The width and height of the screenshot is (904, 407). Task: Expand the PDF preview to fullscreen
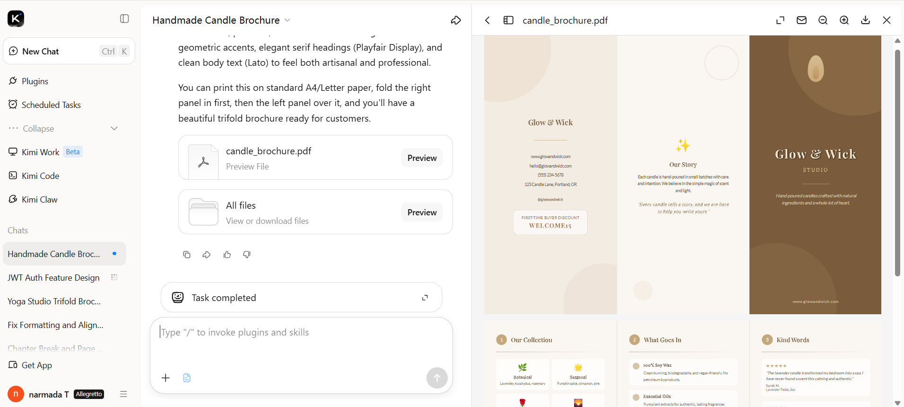[x=780, y=20]
